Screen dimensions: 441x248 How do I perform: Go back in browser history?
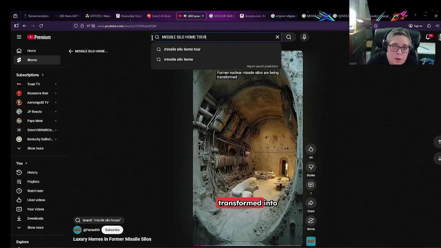point(24,26)
